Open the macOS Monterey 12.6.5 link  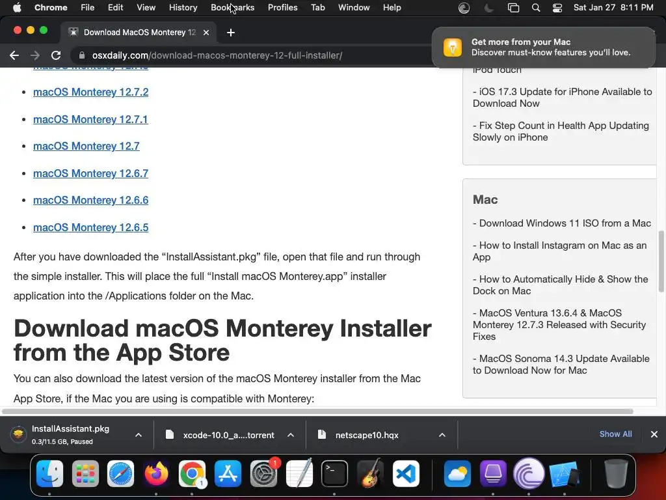pyautogui.click(x=91, y=227)
